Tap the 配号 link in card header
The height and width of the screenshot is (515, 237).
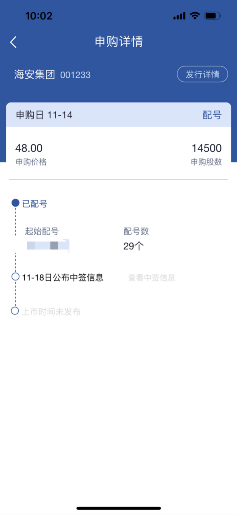[212, 115]
